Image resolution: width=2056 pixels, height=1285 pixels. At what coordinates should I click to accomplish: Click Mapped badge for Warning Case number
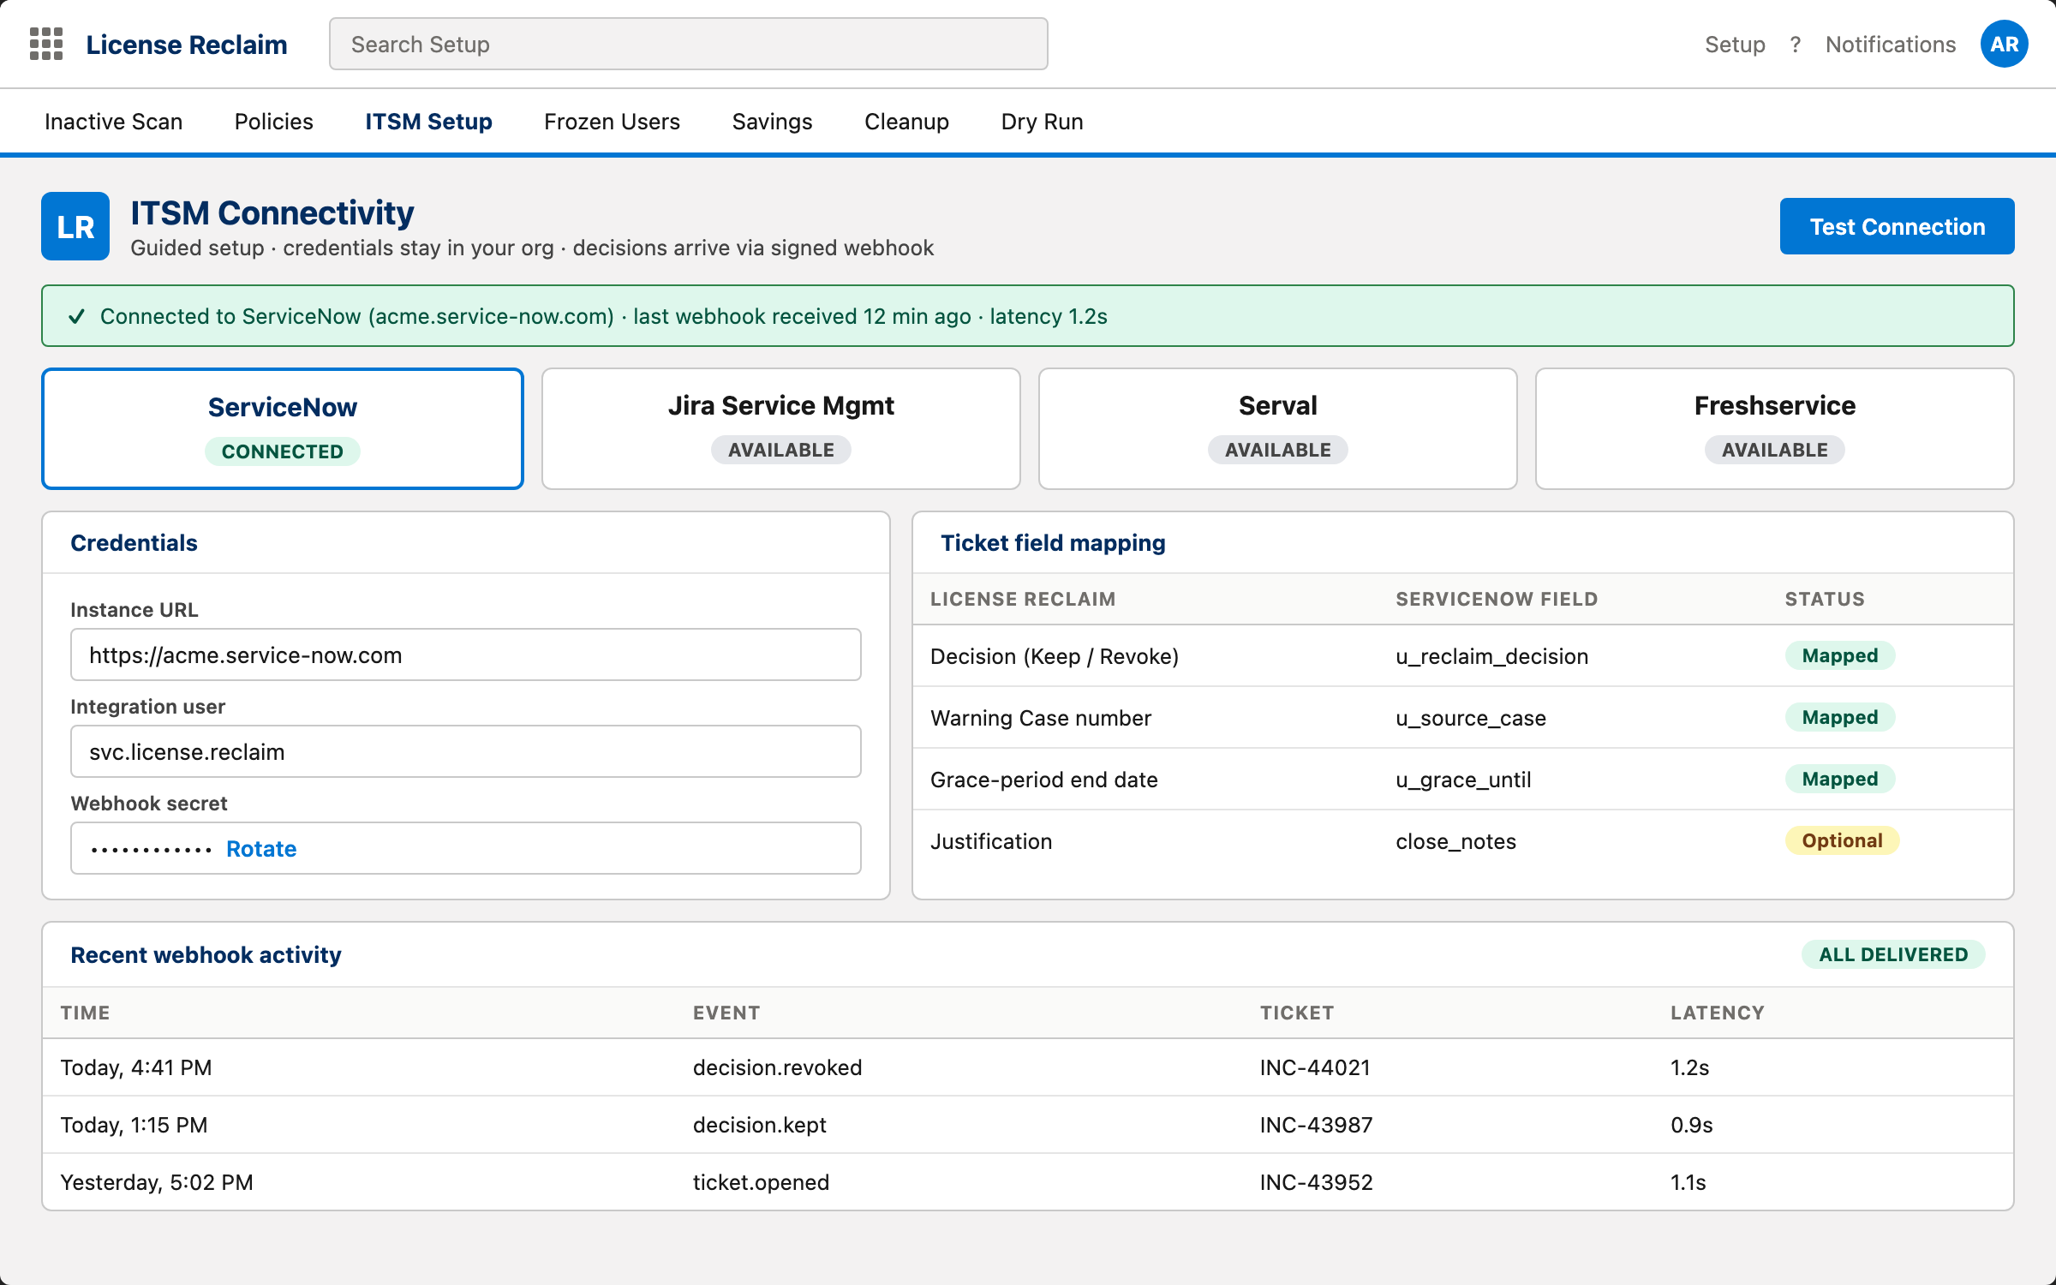tap(1839, 717)
